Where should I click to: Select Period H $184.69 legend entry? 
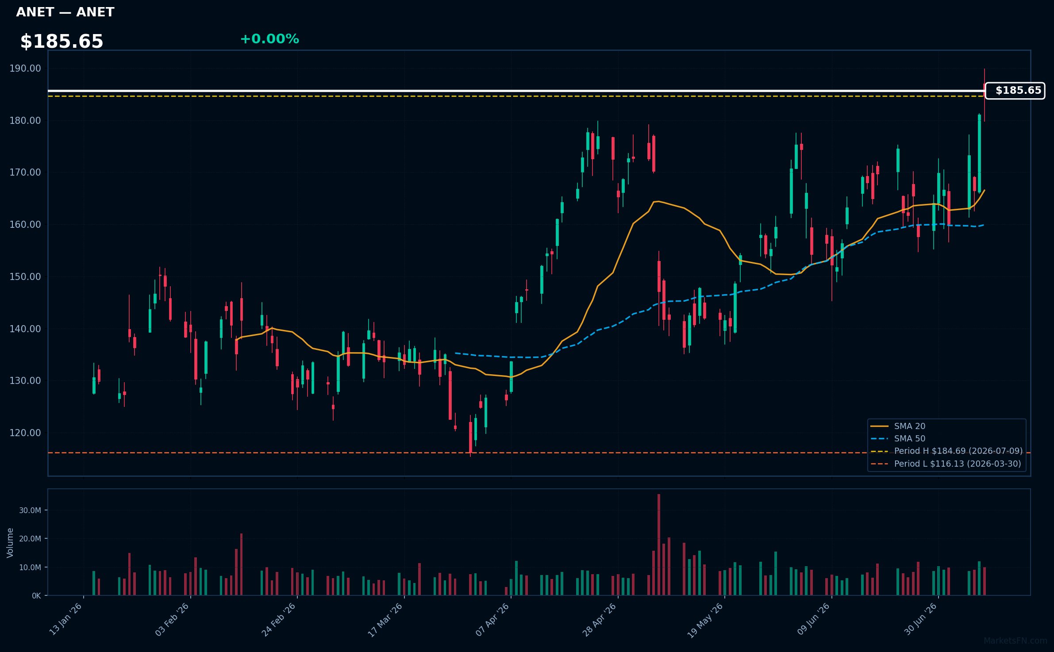(946, 451)
